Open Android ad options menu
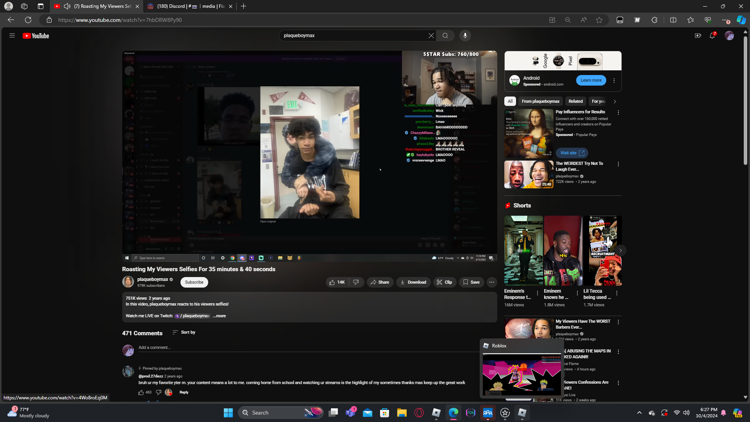The image size is (750, 422). click(614, 80)
